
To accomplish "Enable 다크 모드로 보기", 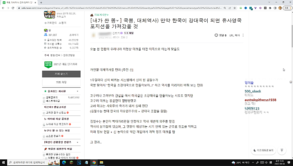I will (x=263, y=150).
